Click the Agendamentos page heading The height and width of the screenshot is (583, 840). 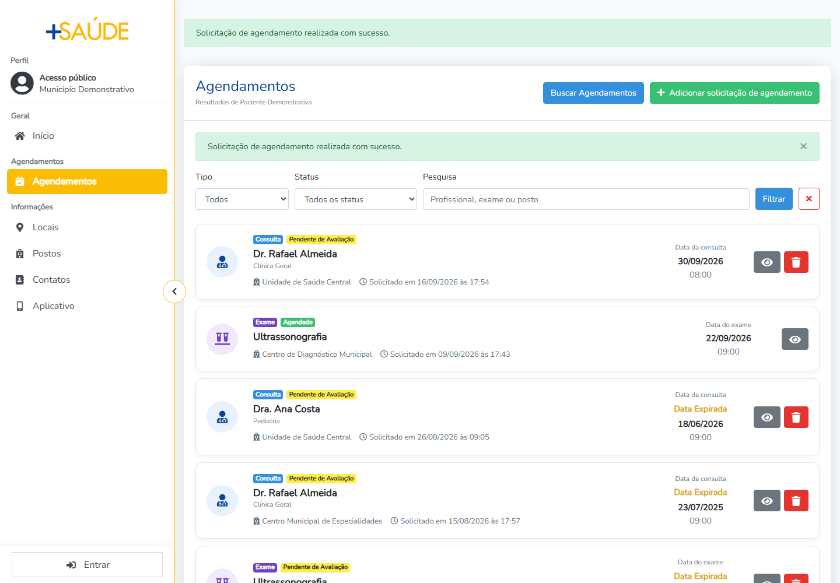pos(246,86)
